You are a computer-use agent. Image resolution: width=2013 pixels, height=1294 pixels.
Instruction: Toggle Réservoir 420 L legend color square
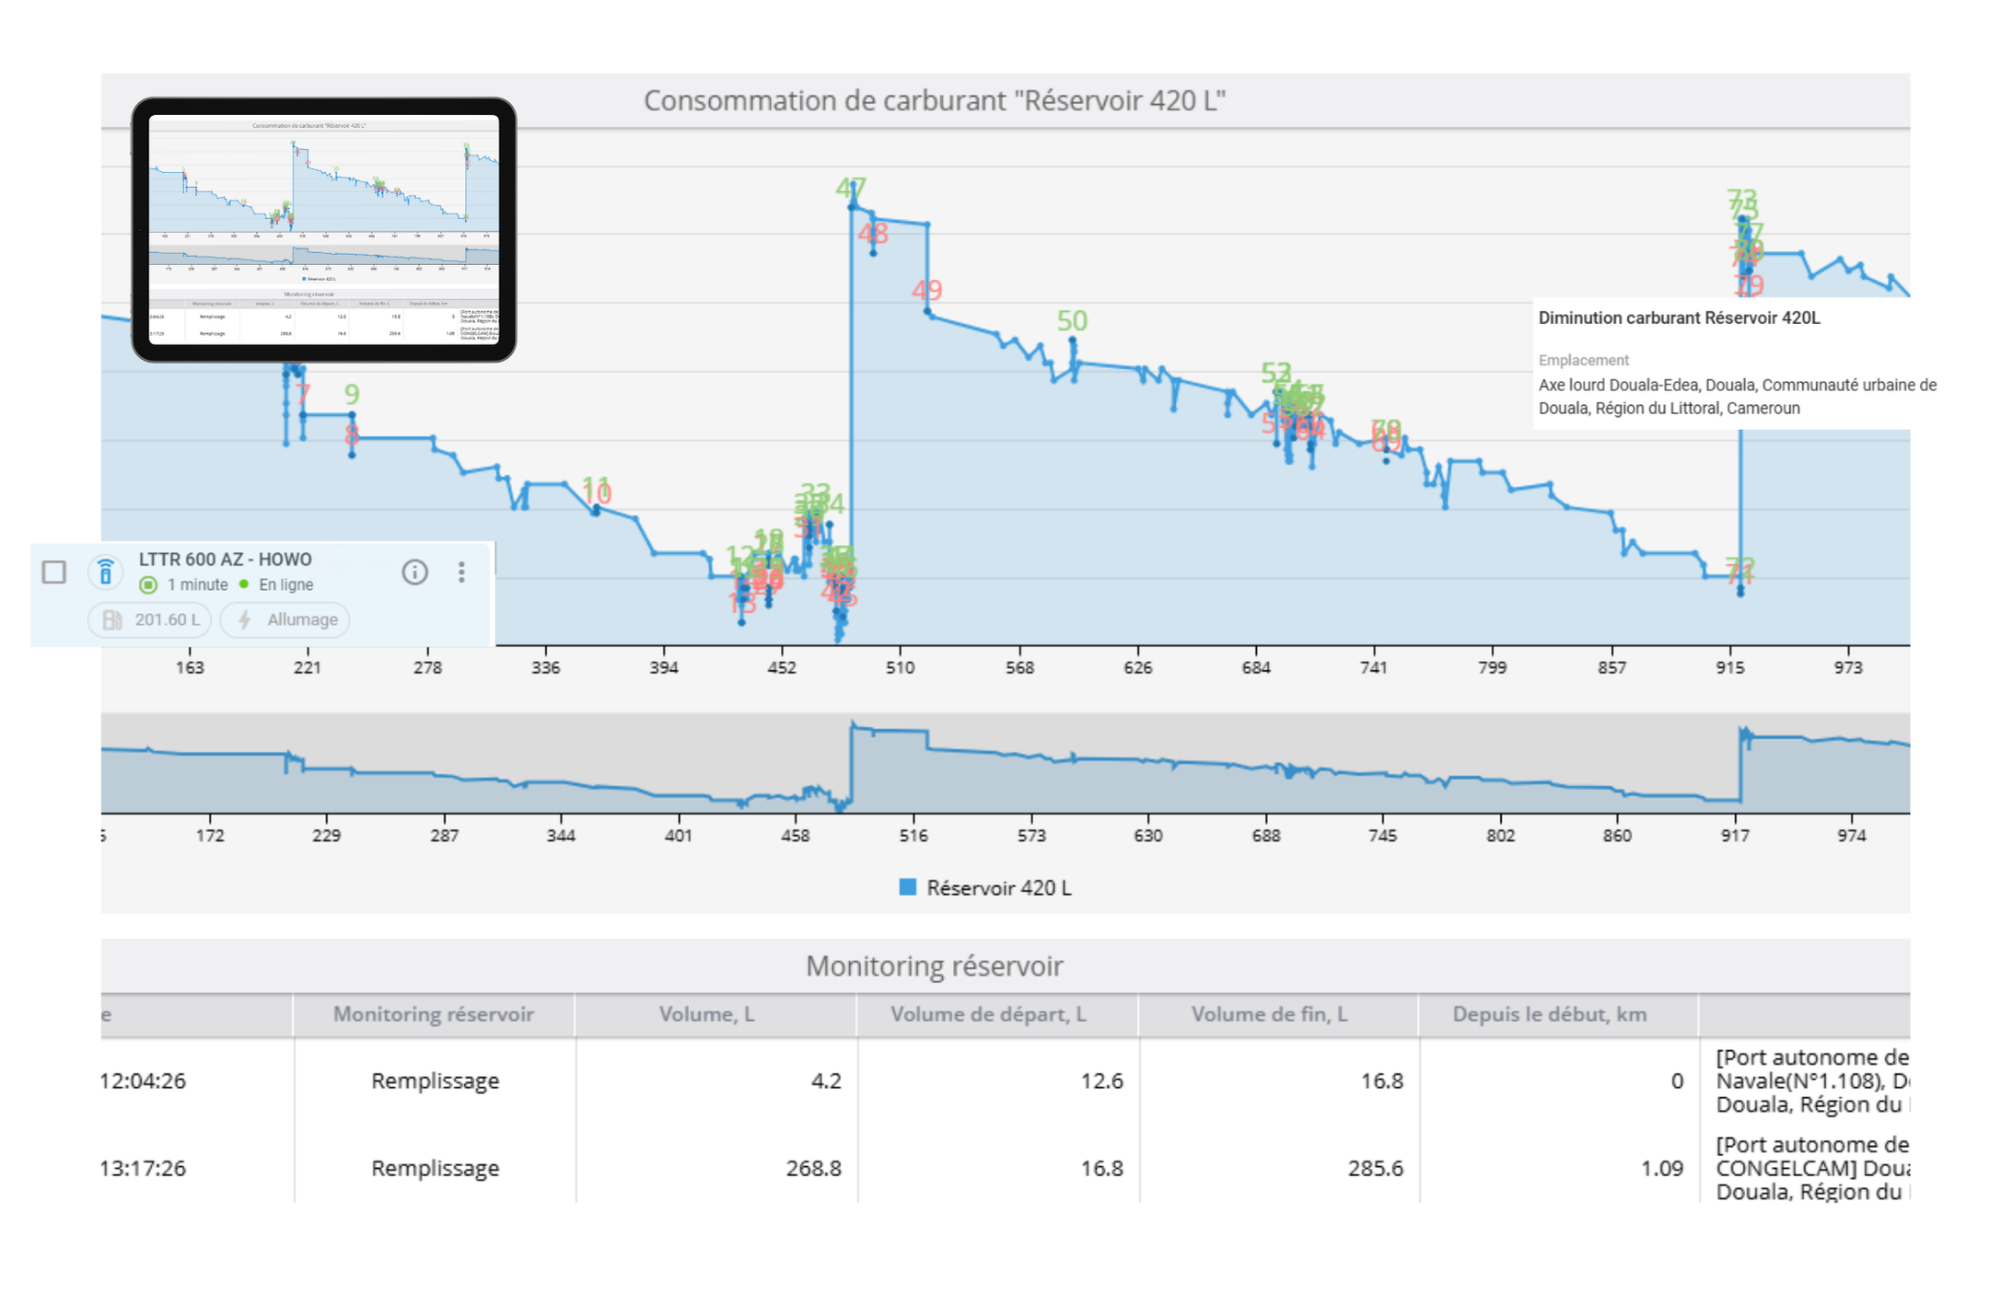pyautogui.click(x=907, y=887)
